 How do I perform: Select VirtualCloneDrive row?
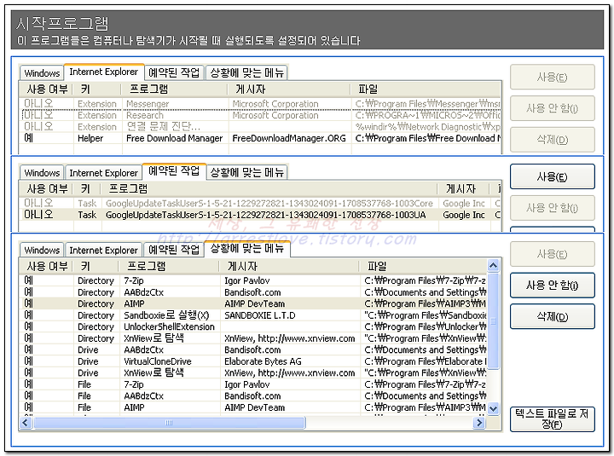(253, 361)
